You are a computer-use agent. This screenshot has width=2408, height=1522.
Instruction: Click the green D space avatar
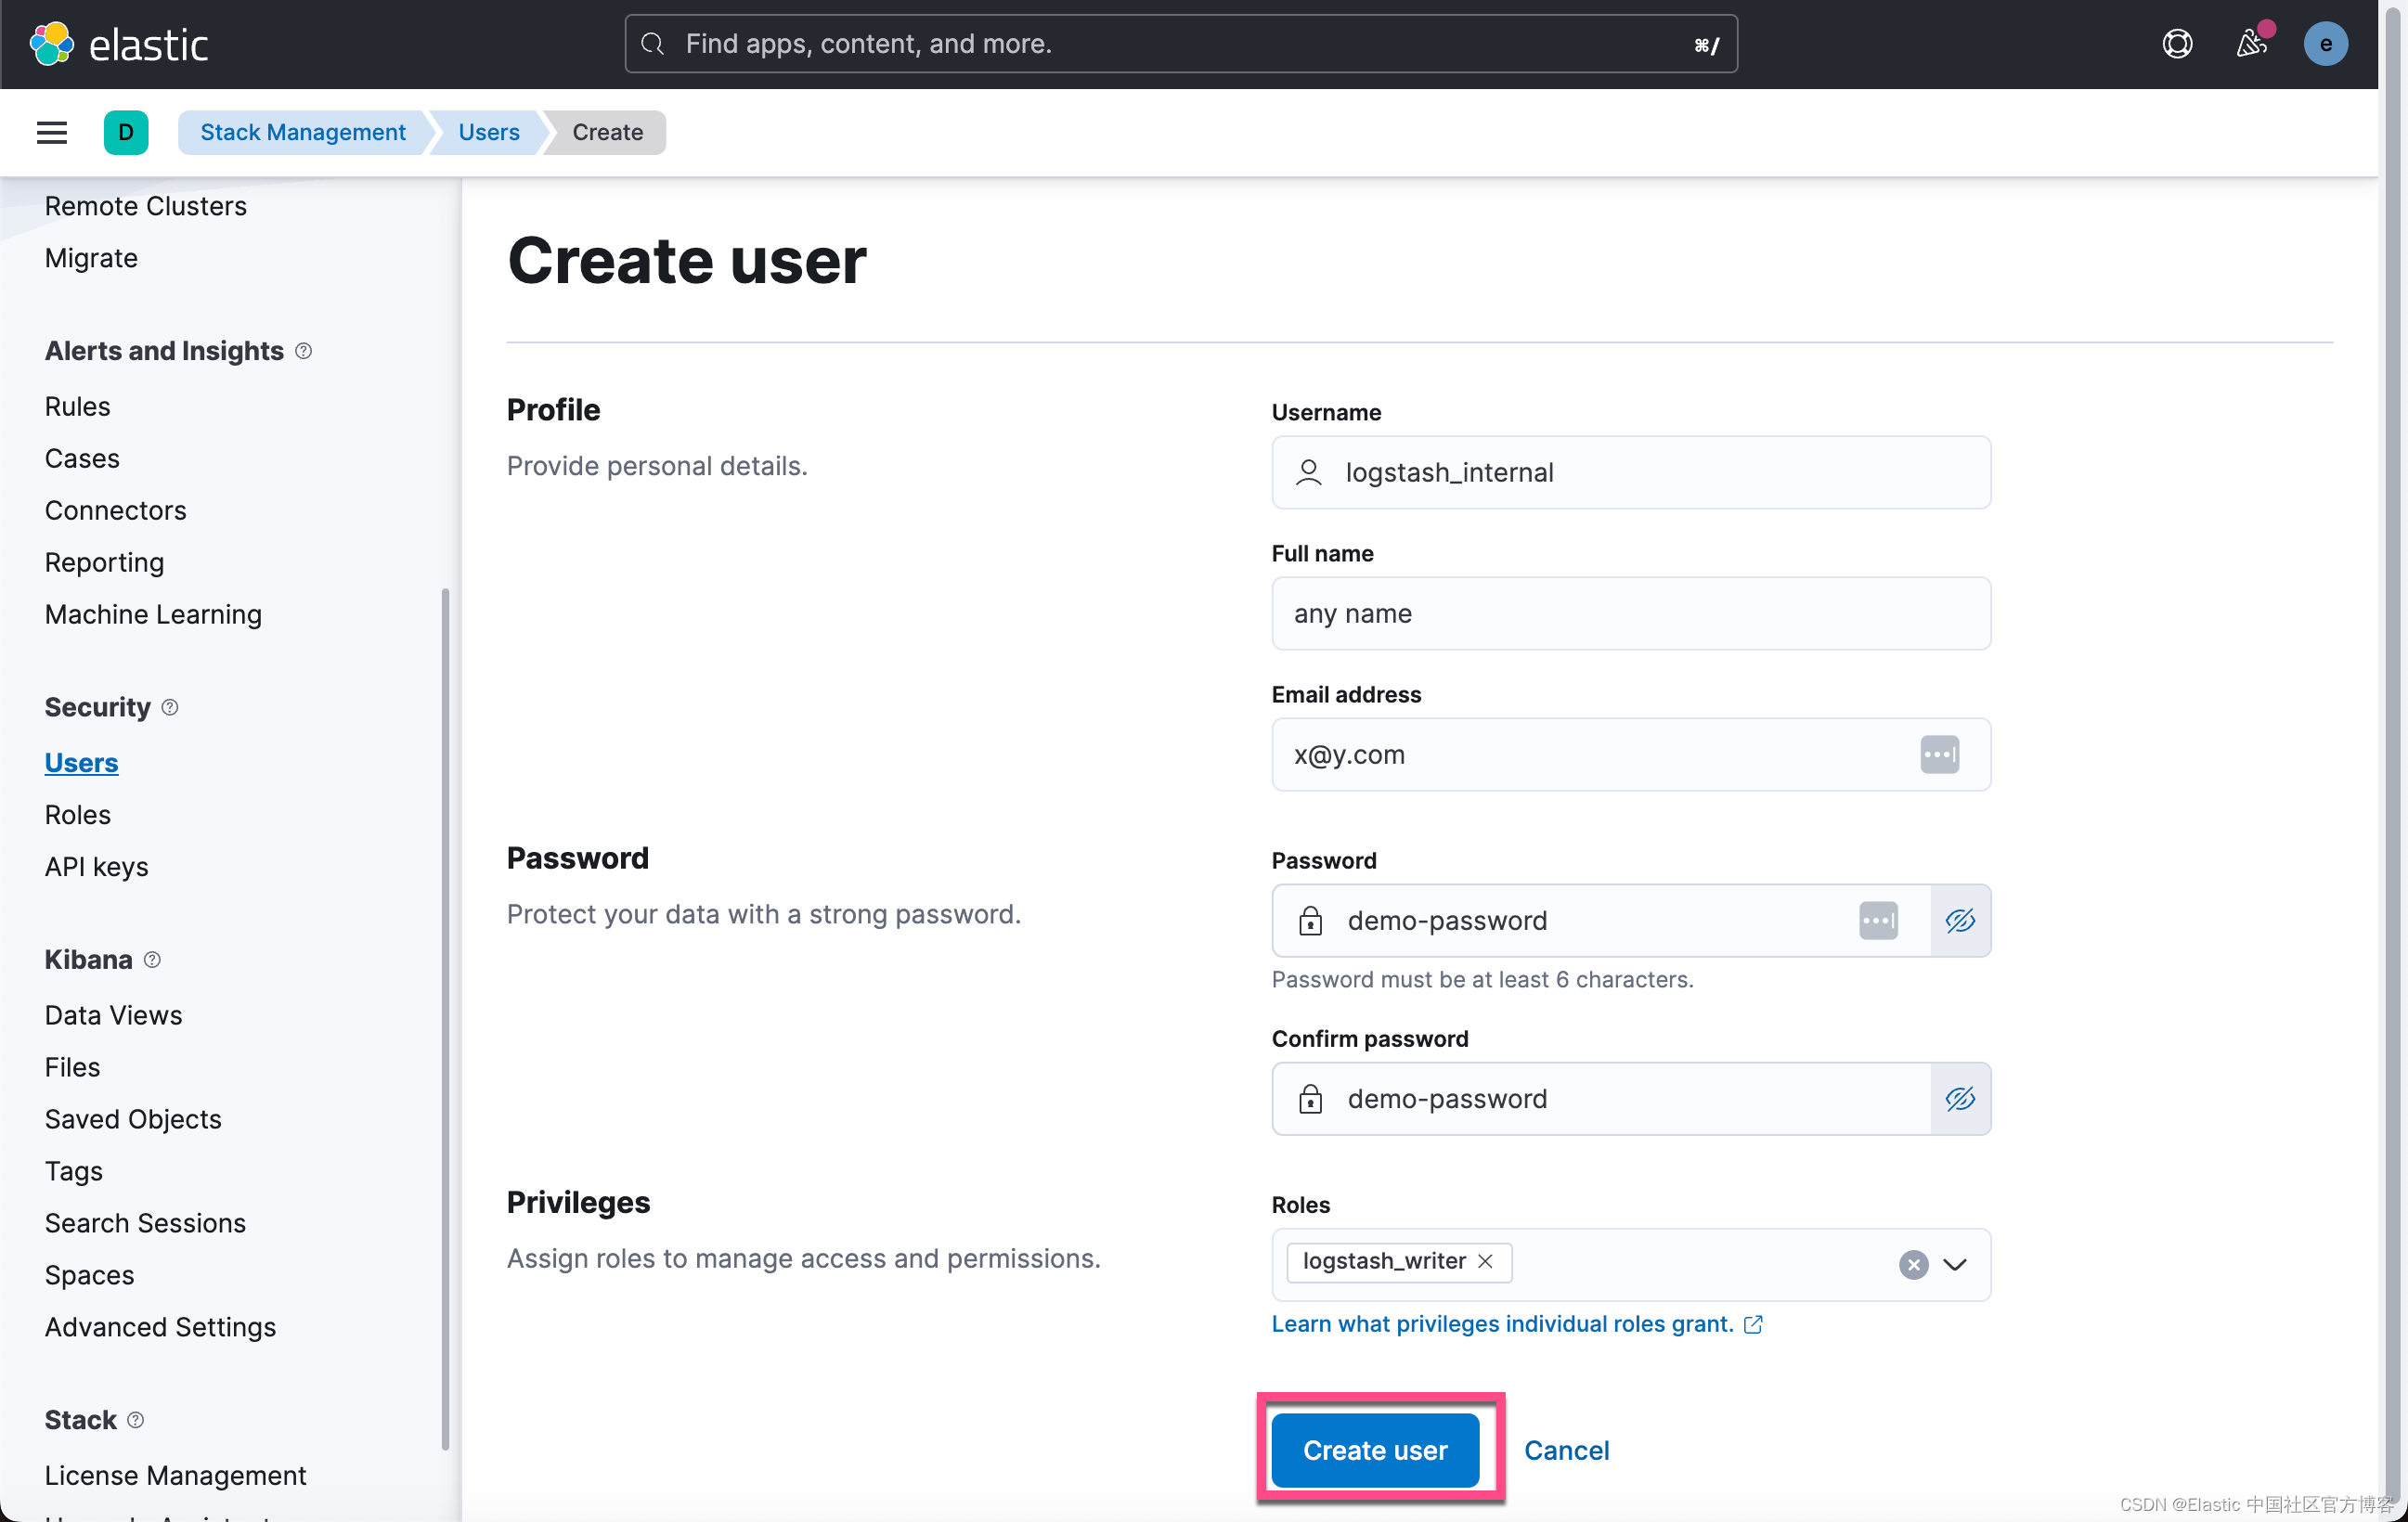click(126, 132)
